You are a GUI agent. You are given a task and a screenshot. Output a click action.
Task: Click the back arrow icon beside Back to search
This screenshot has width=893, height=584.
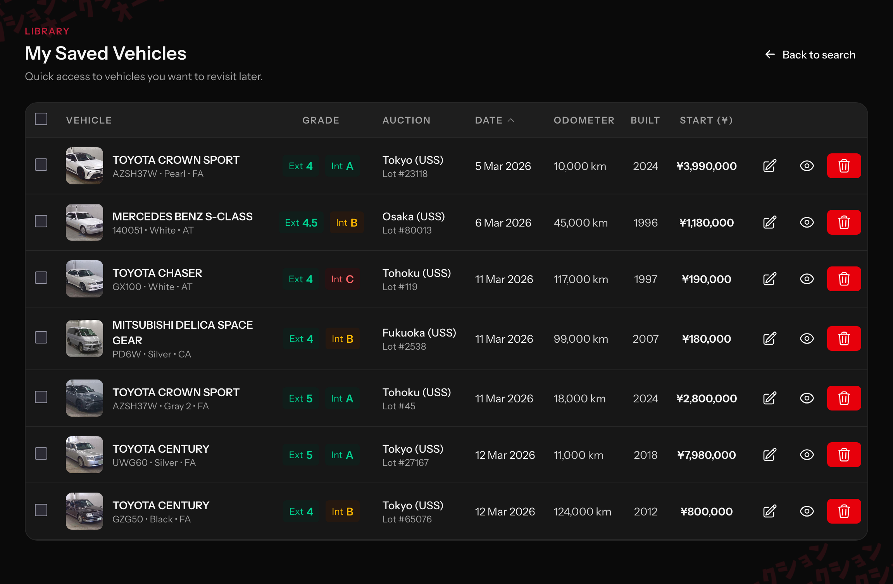(x=770, y=55)
